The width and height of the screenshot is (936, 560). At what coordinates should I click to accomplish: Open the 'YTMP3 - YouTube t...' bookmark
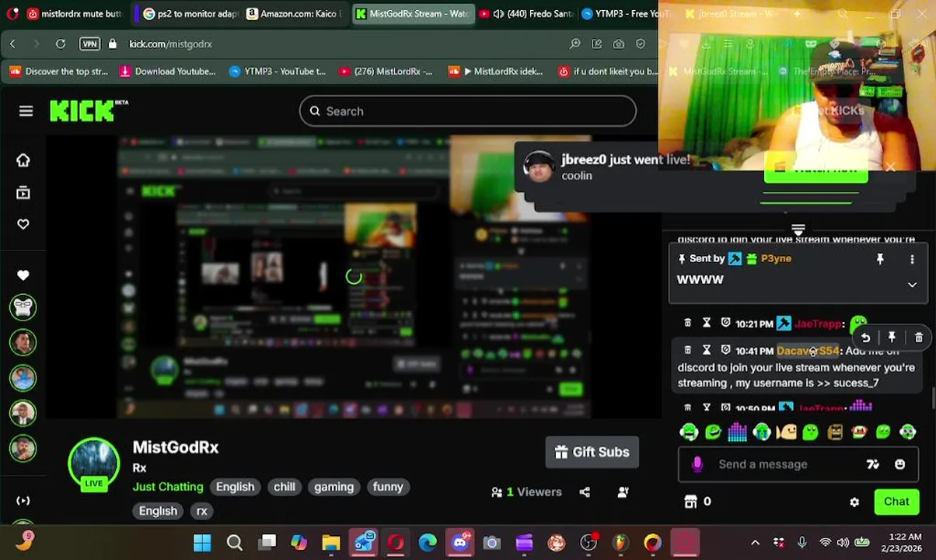click(278, 72)
